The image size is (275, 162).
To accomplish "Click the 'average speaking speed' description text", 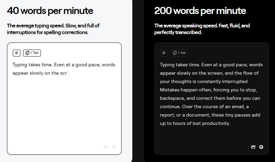I will [202, 29].
